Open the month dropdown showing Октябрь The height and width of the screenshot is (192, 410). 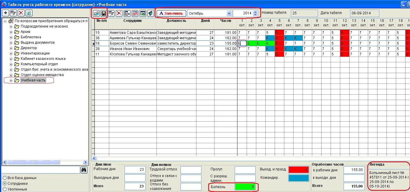point(229,13)
